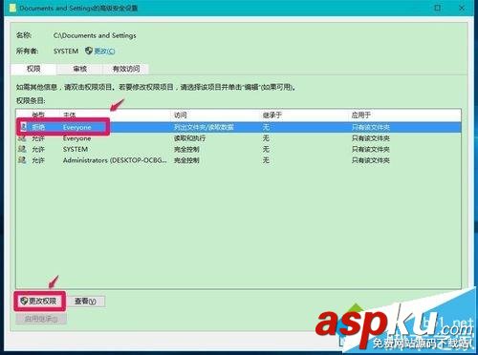The height and width of the screenshot is (355, 478).
Task: Click 只有该文件夹 in the Administrators row
Action: [x=371, y=160]
